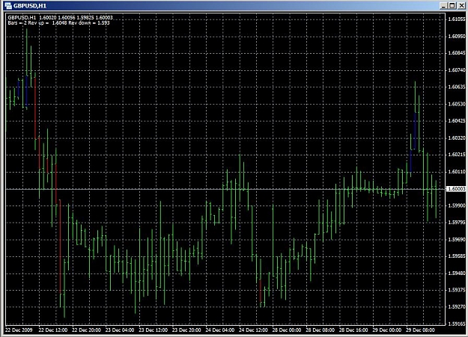Screen dimensions: 468x337
Task: Click the 1.60845 price scale label
Action: [x=457, y=53]
